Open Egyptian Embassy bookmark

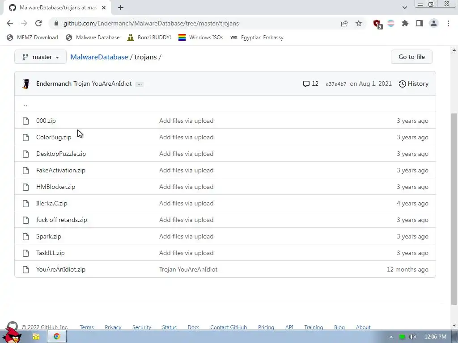tap(257, 38)
